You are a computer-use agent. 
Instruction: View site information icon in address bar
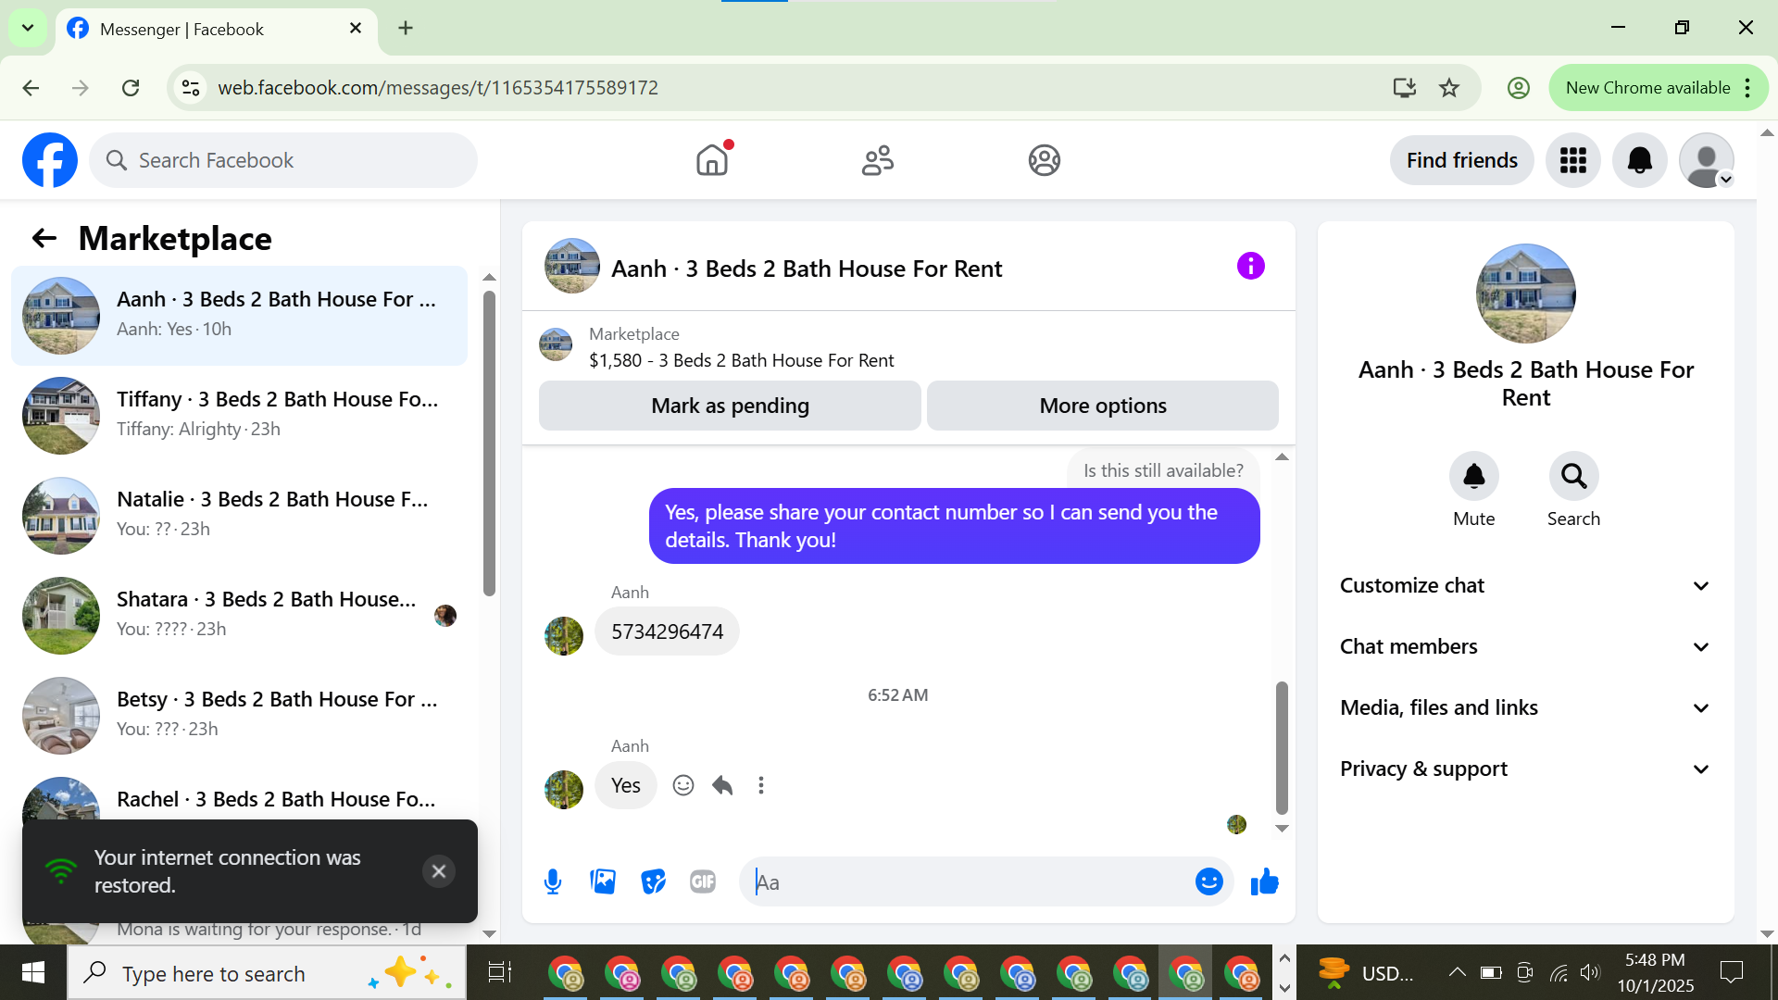191,88
